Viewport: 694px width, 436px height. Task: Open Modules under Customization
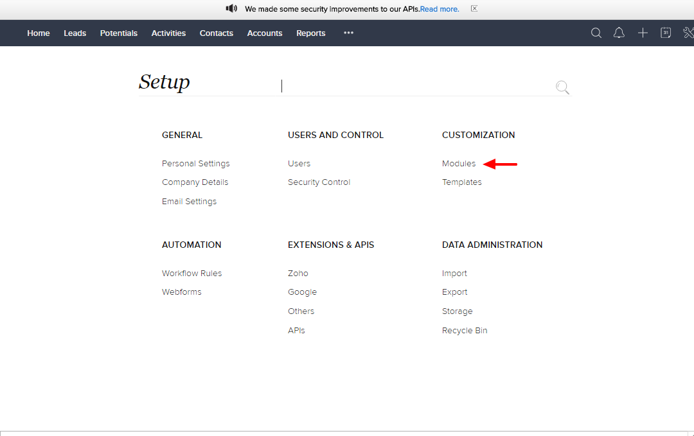[x=459, y=164]
